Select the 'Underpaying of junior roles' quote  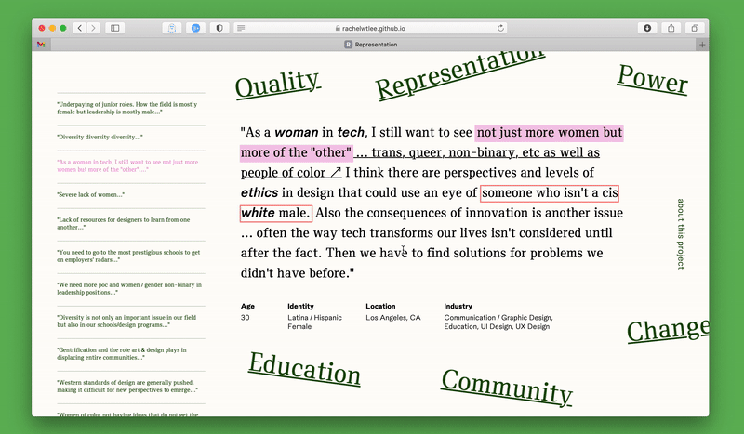(127, 108)
